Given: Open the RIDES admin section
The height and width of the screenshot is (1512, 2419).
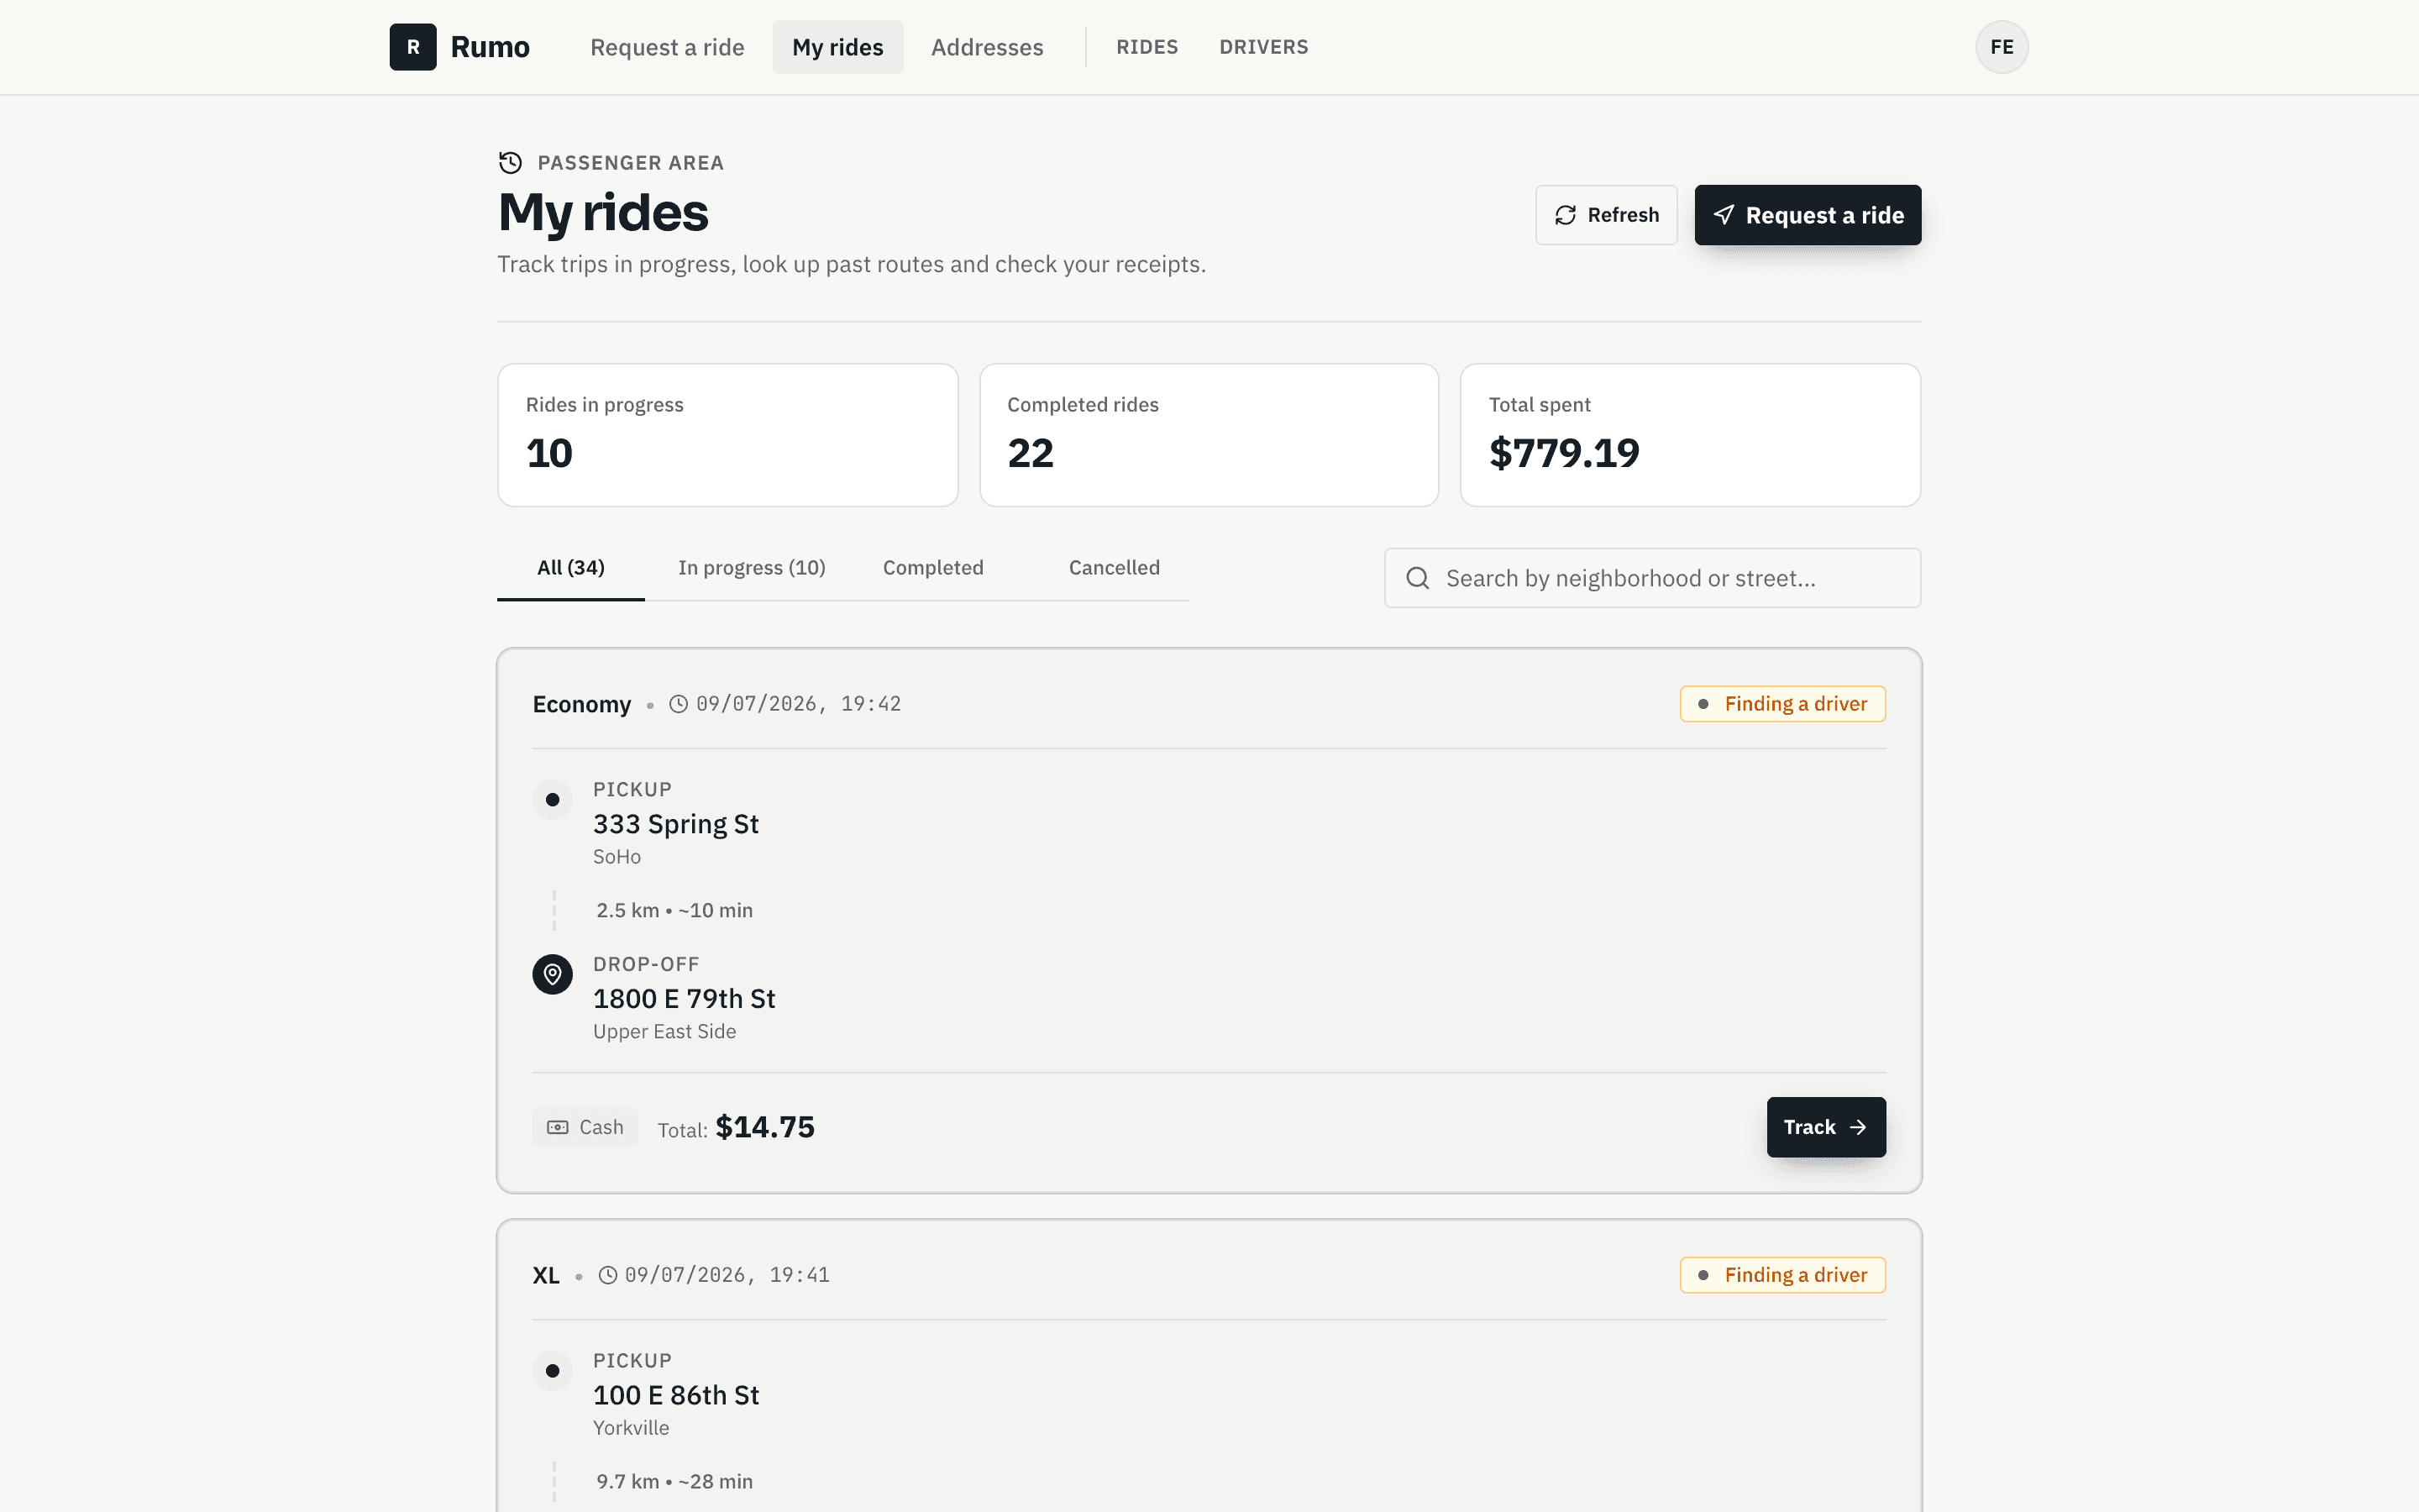Looking at the screenshot, I should coord(1147,47).
